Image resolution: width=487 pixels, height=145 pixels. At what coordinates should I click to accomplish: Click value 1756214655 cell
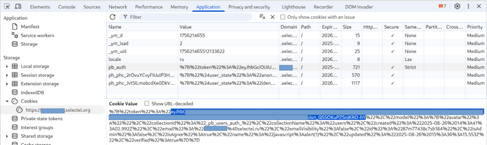pos(228,36)
